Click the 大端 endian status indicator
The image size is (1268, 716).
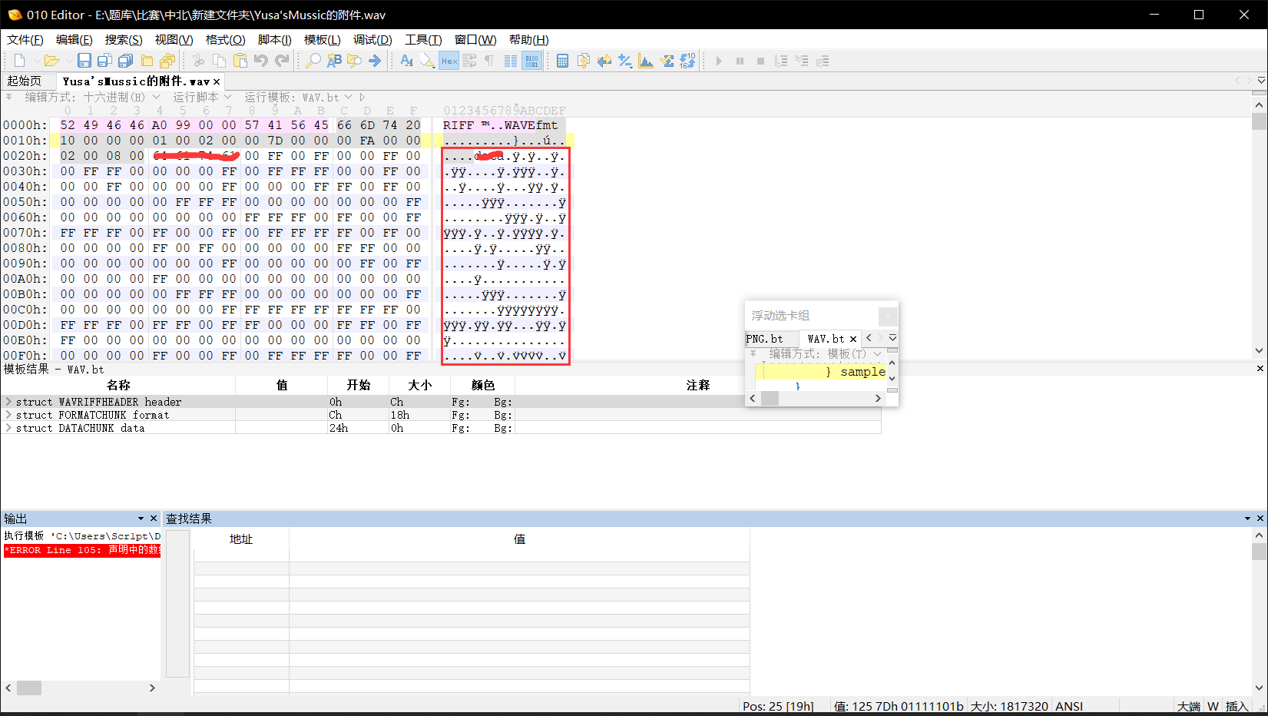(1188, 706)
